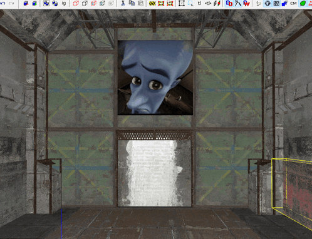Copy the selected objects
Viewport: 312px width, 239px height.
(132, 3)
